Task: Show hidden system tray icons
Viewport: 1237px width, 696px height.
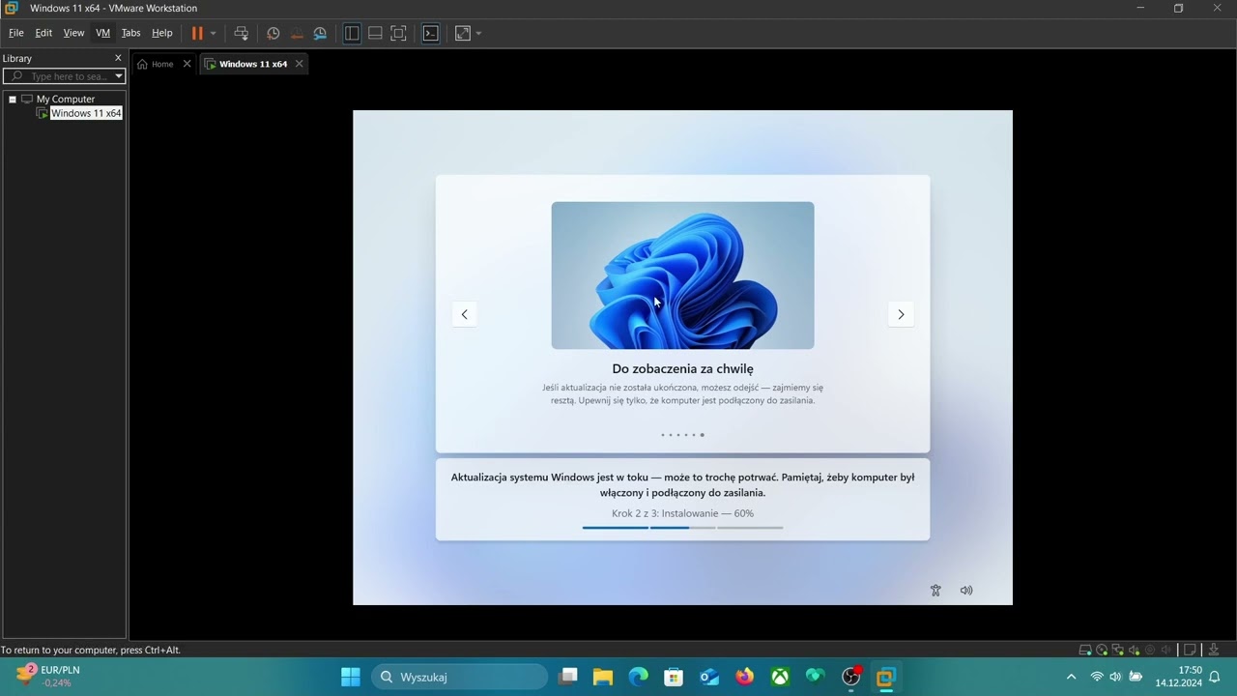Action: pos(1071,677)
